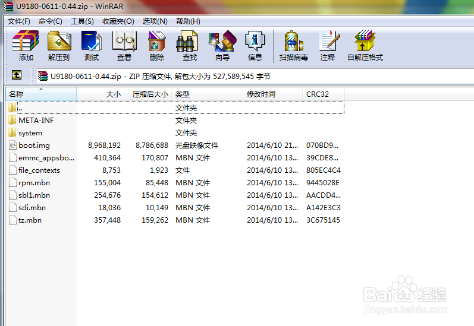Select the rpm.mbn file name
The width and height of the screenshot is (474, 326).
pyautogui.click(x=34, y=183)
